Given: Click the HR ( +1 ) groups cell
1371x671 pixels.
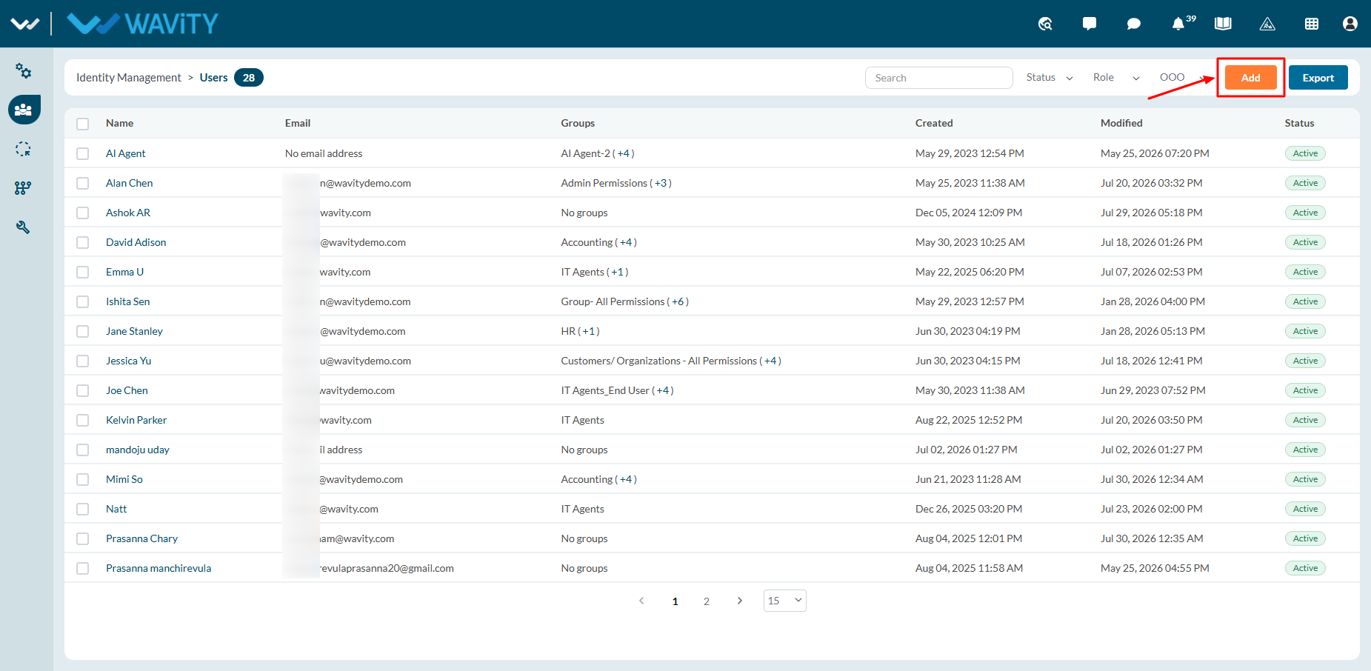Looking at the screenshot, I should pos(581,331).
